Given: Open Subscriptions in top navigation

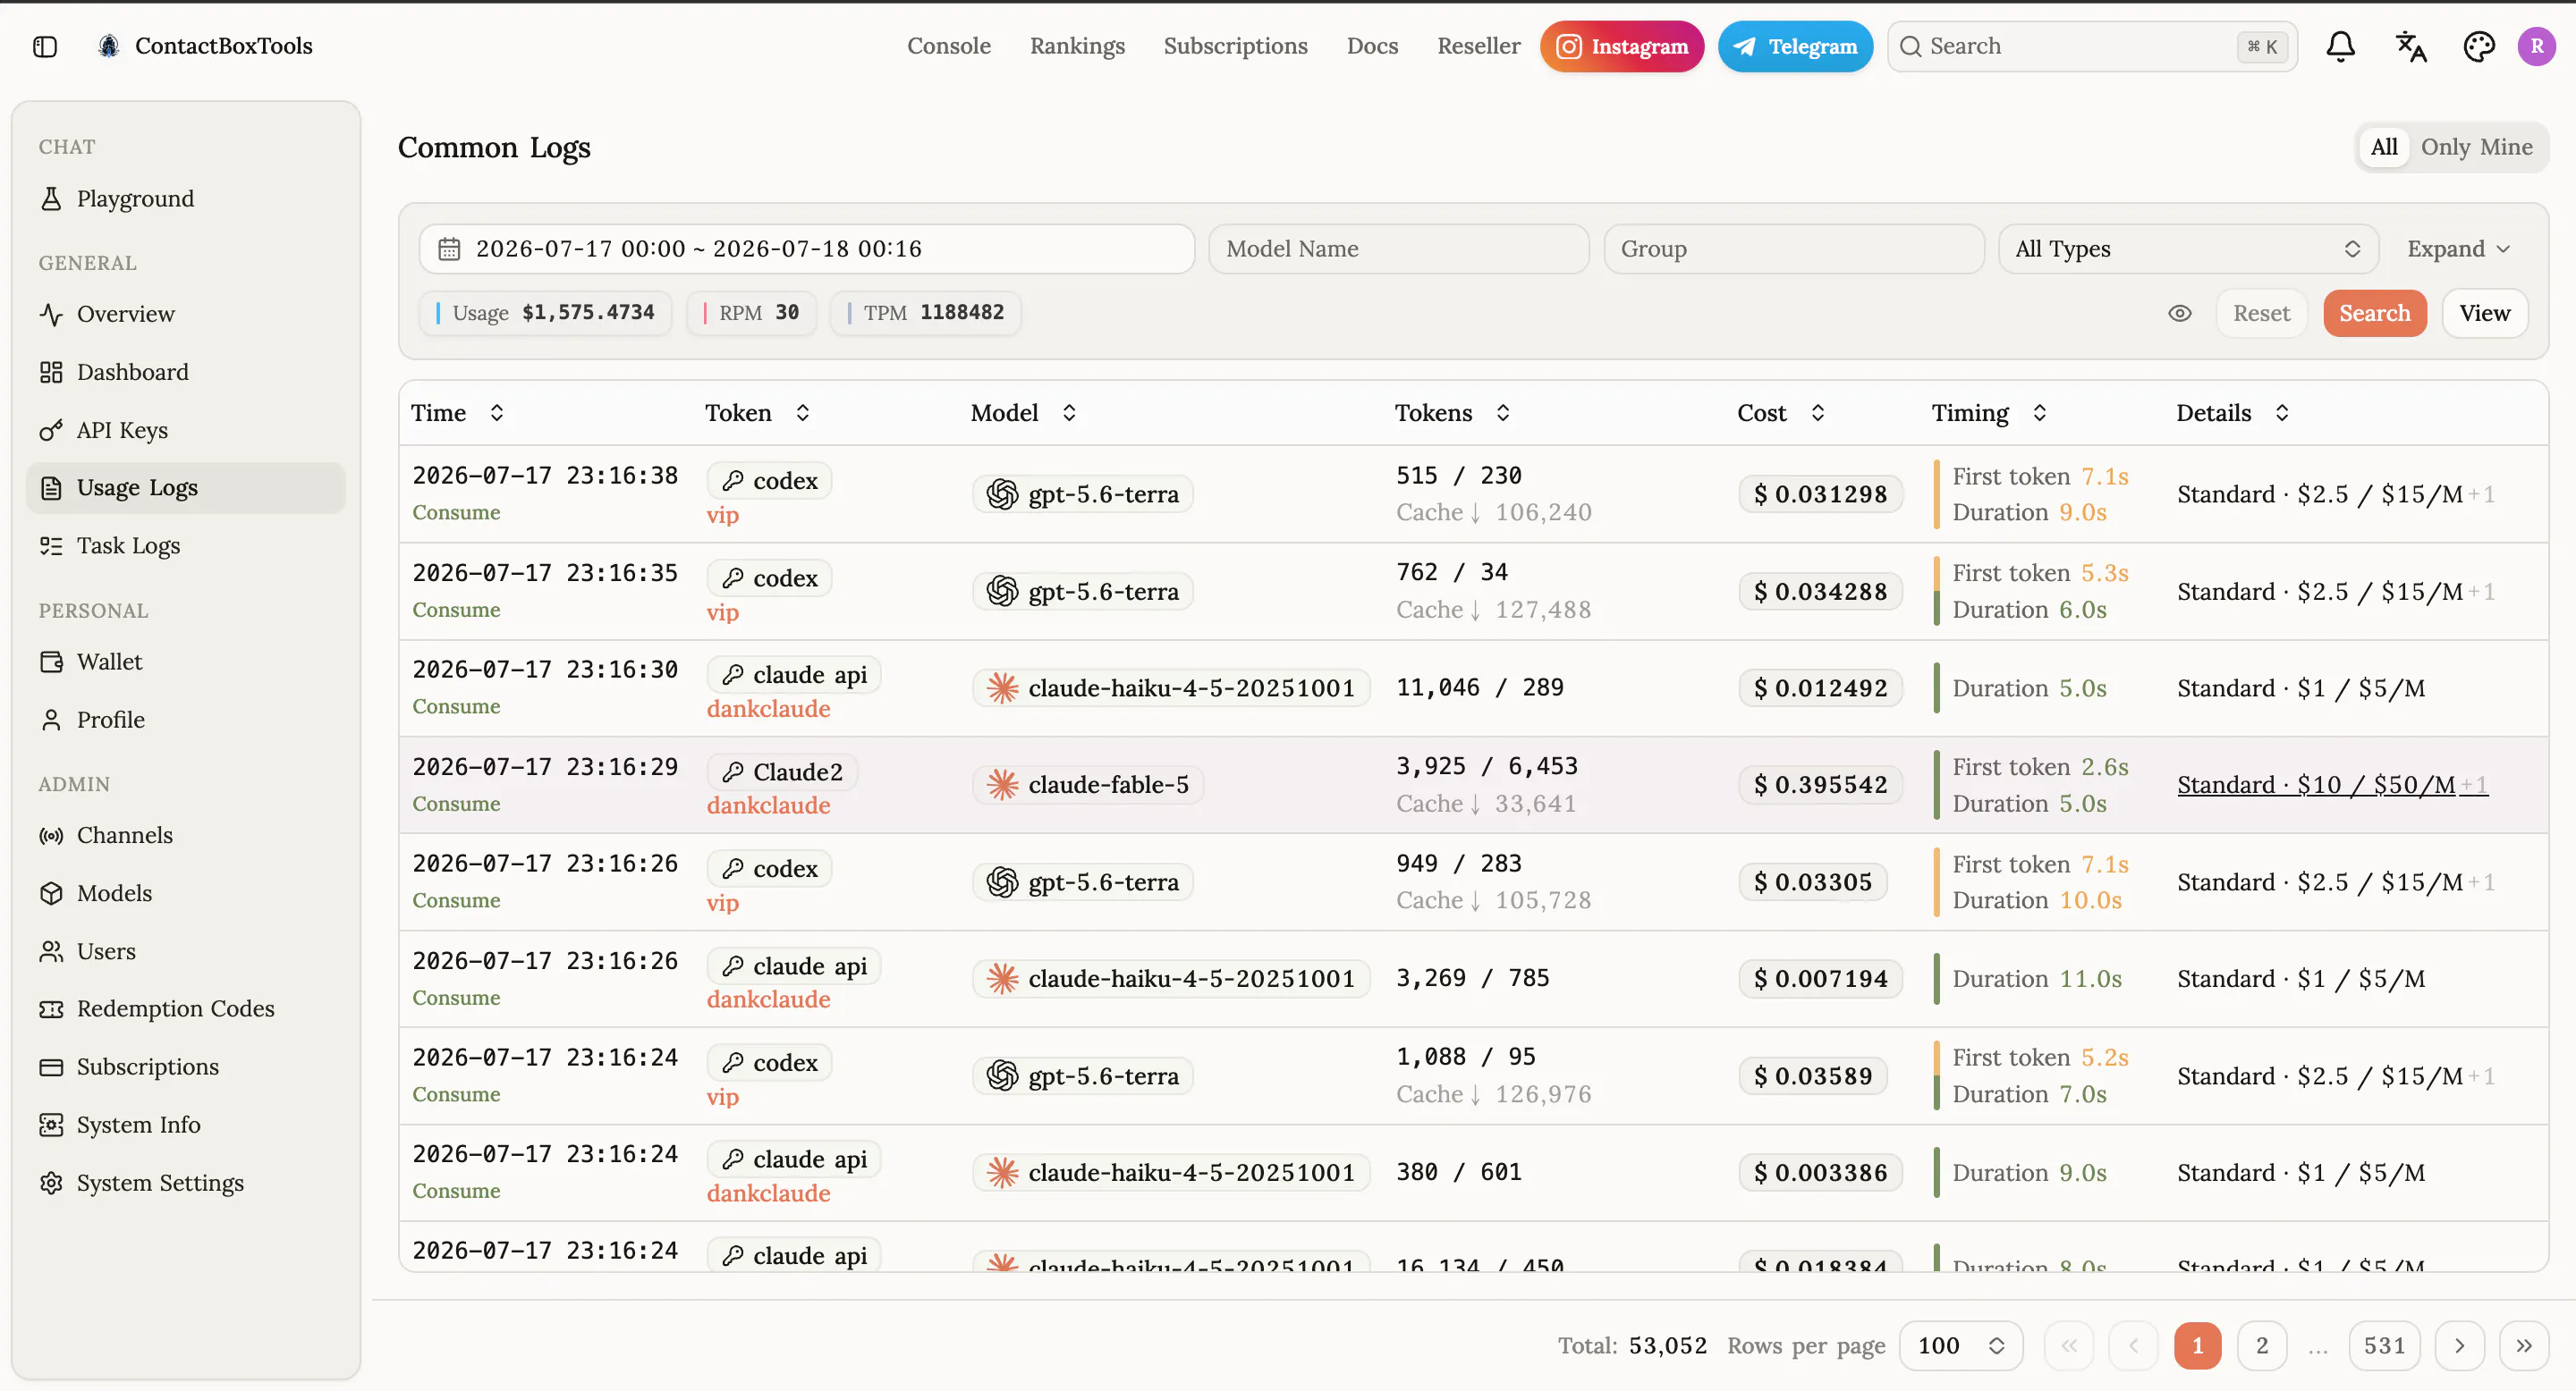Looking at the screenshot, I should click(1235, 46).
